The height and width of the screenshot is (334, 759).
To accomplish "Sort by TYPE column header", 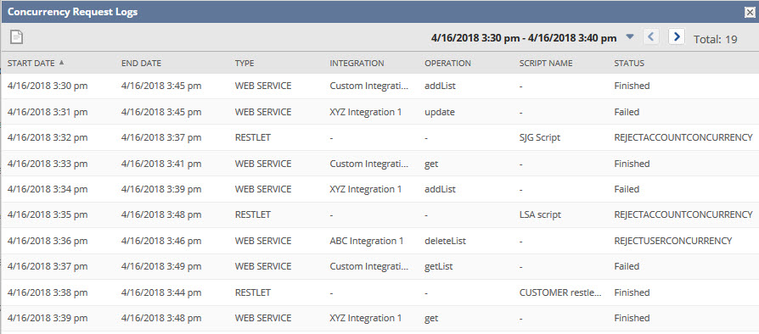I will [x=245, y=64].
